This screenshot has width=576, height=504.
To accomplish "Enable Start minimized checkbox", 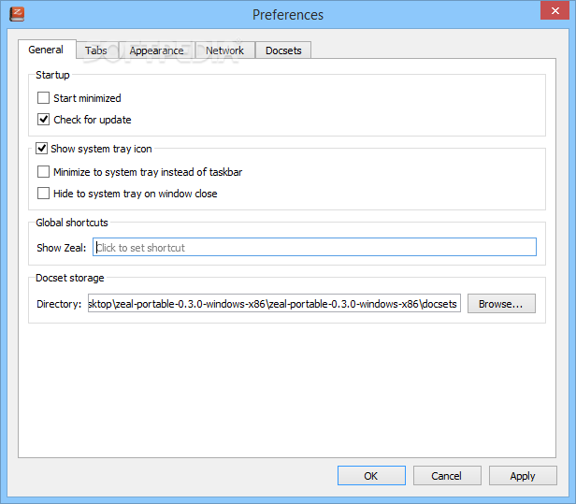I will (44, 98).
